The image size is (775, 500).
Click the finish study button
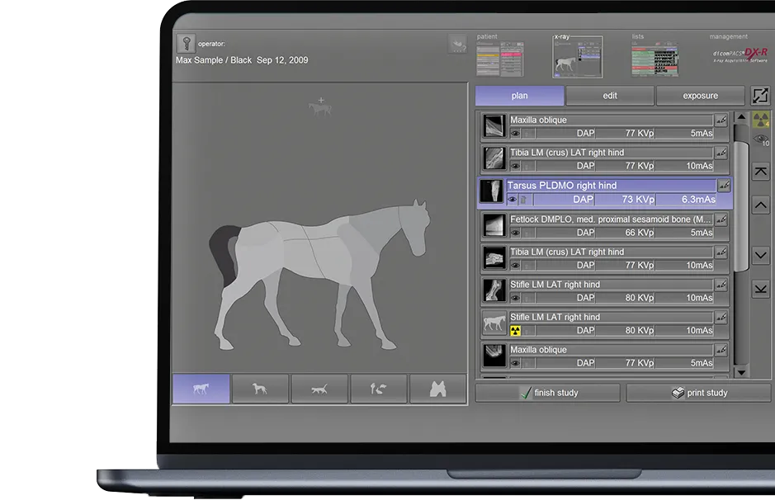click(x=547, y=393)
